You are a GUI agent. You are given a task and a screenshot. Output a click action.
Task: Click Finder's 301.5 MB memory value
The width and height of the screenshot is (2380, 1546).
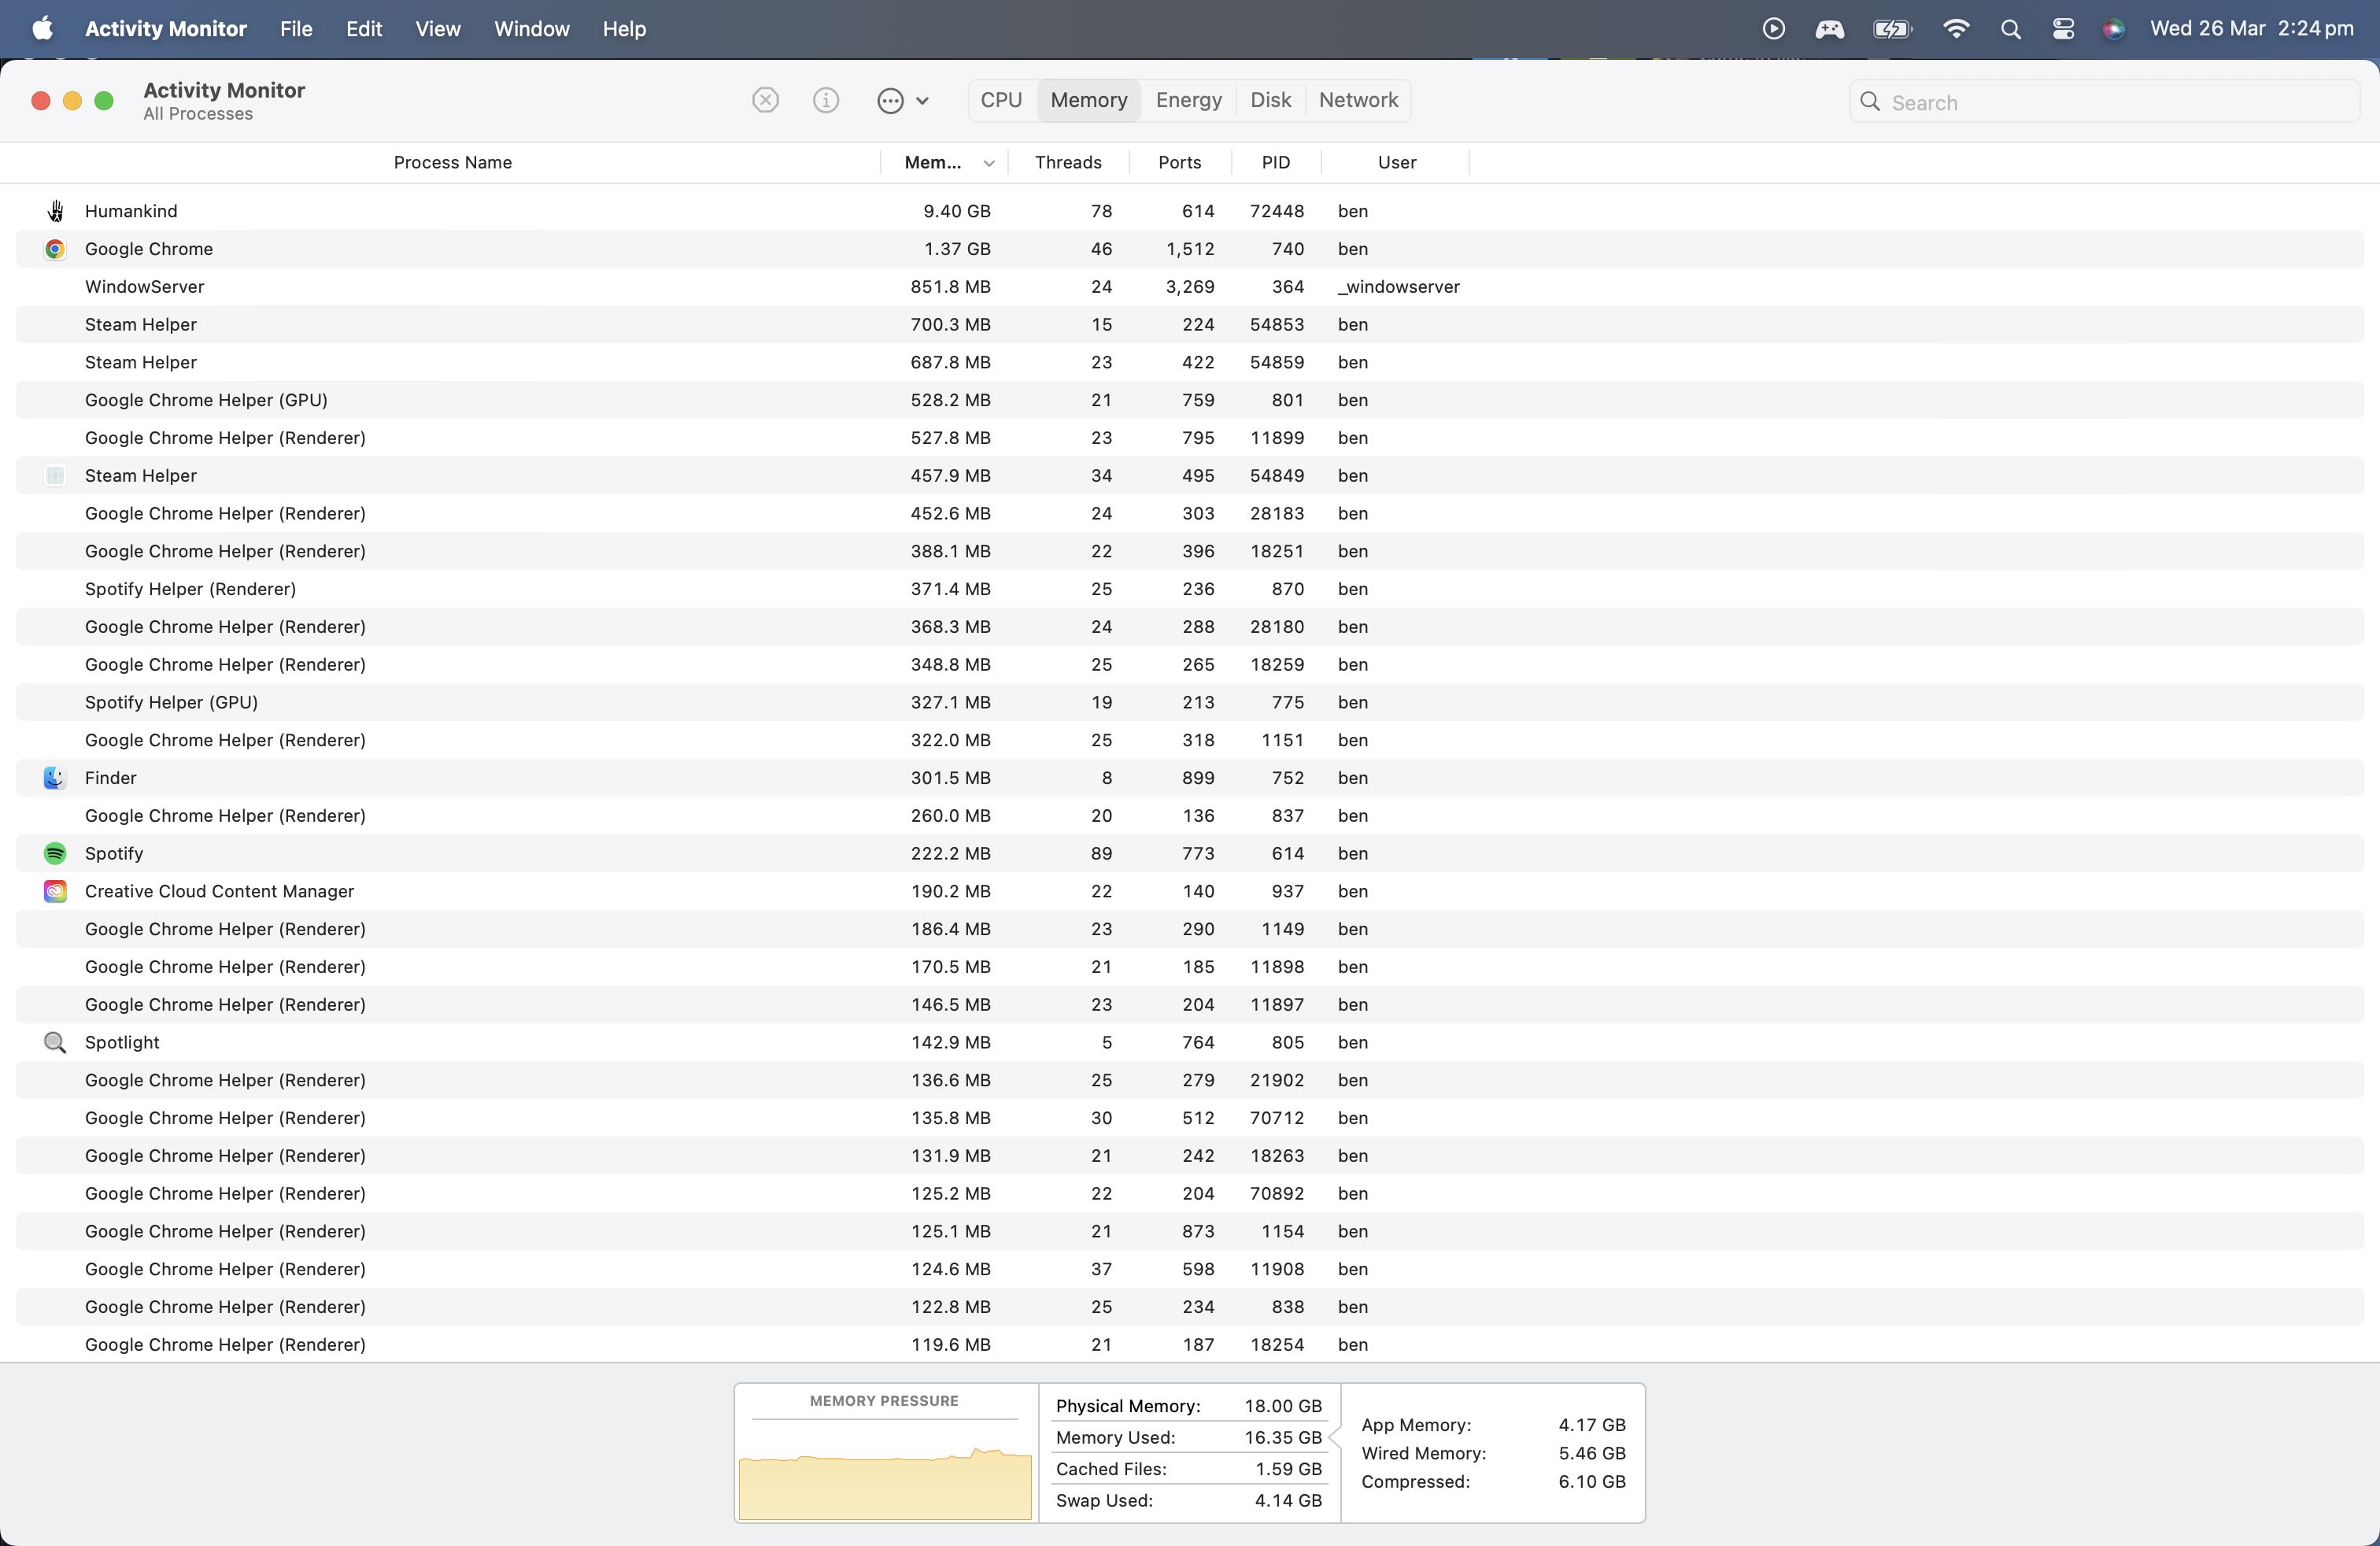(x=950, y=778)
